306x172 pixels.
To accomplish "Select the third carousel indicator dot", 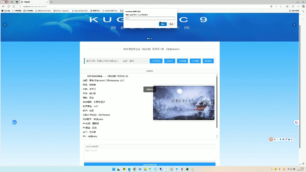I will [x=152, y=39].
